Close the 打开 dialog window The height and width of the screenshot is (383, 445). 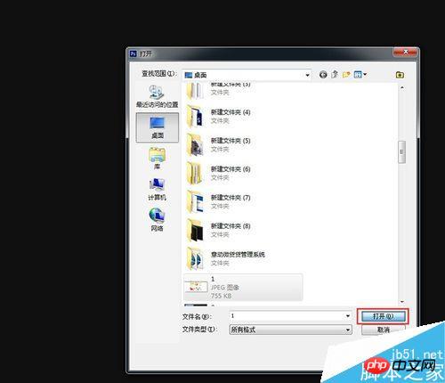(x=405, y=53)
